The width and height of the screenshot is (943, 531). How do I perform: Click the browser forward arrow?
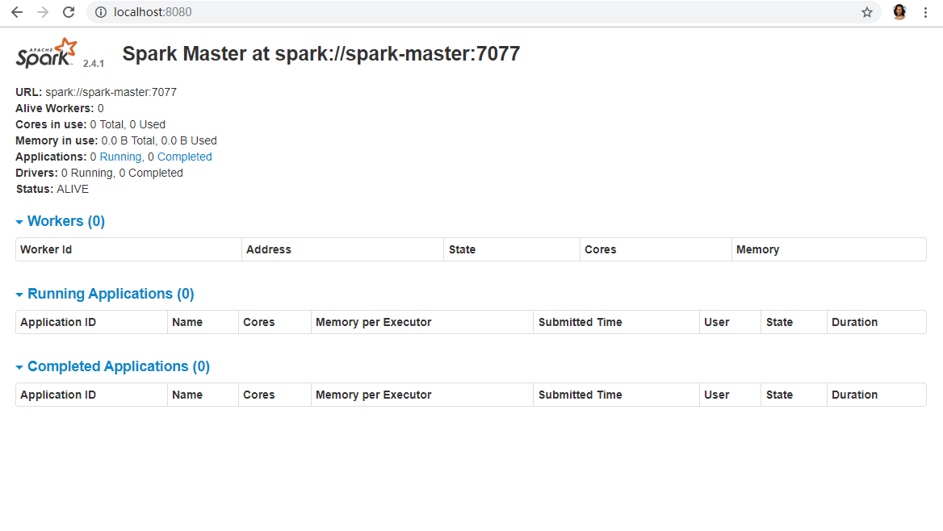pos(43,12)
